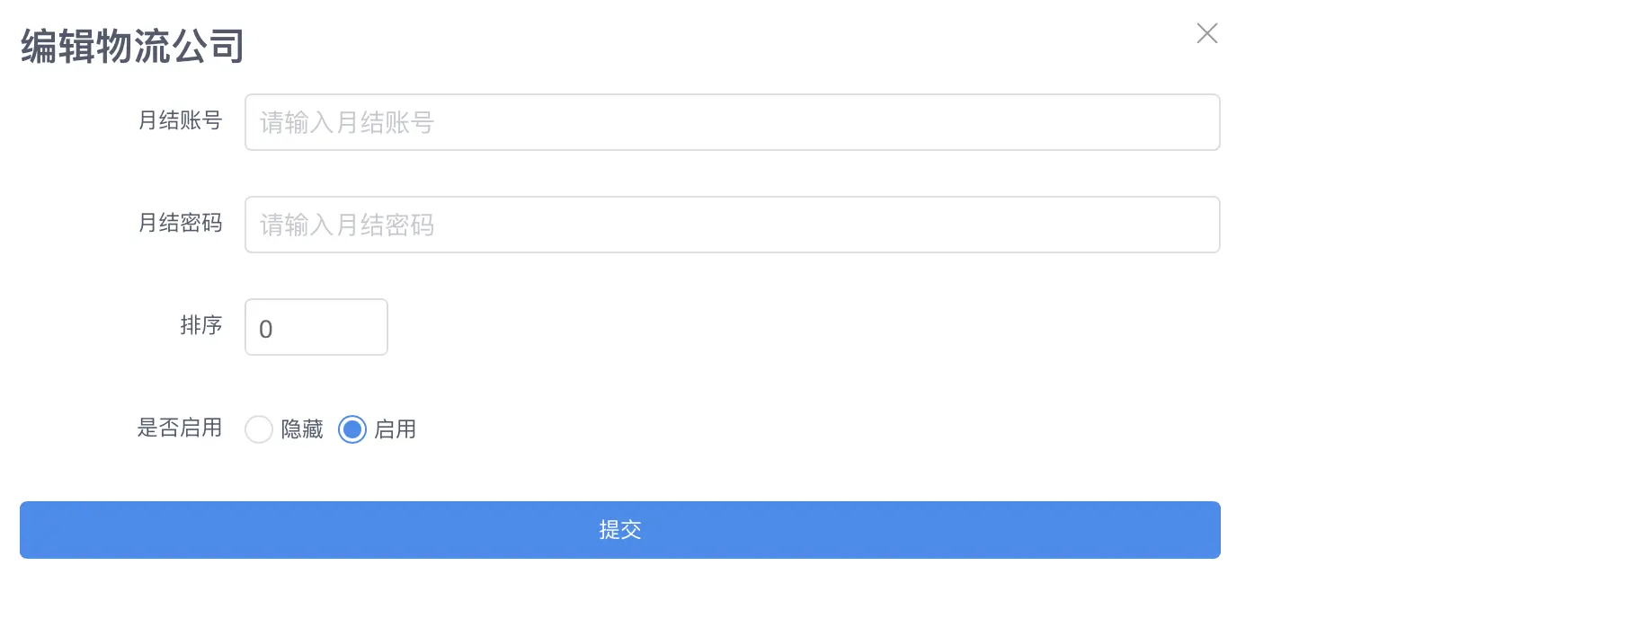Click the 请输入月结密码 placeholder text

pos(347,225)
